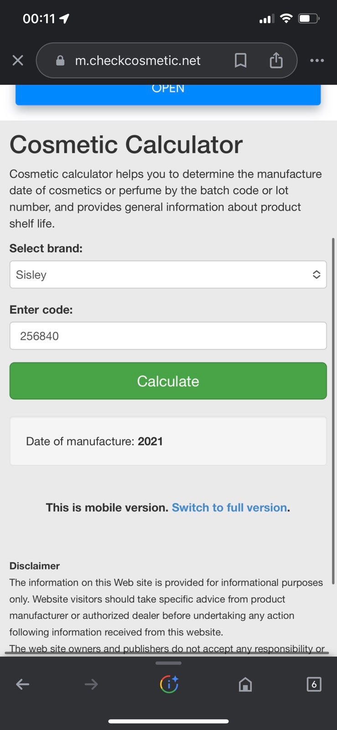Open the Google AI info icon
Viewport: 337px width, 730px height.
point(169,684)
